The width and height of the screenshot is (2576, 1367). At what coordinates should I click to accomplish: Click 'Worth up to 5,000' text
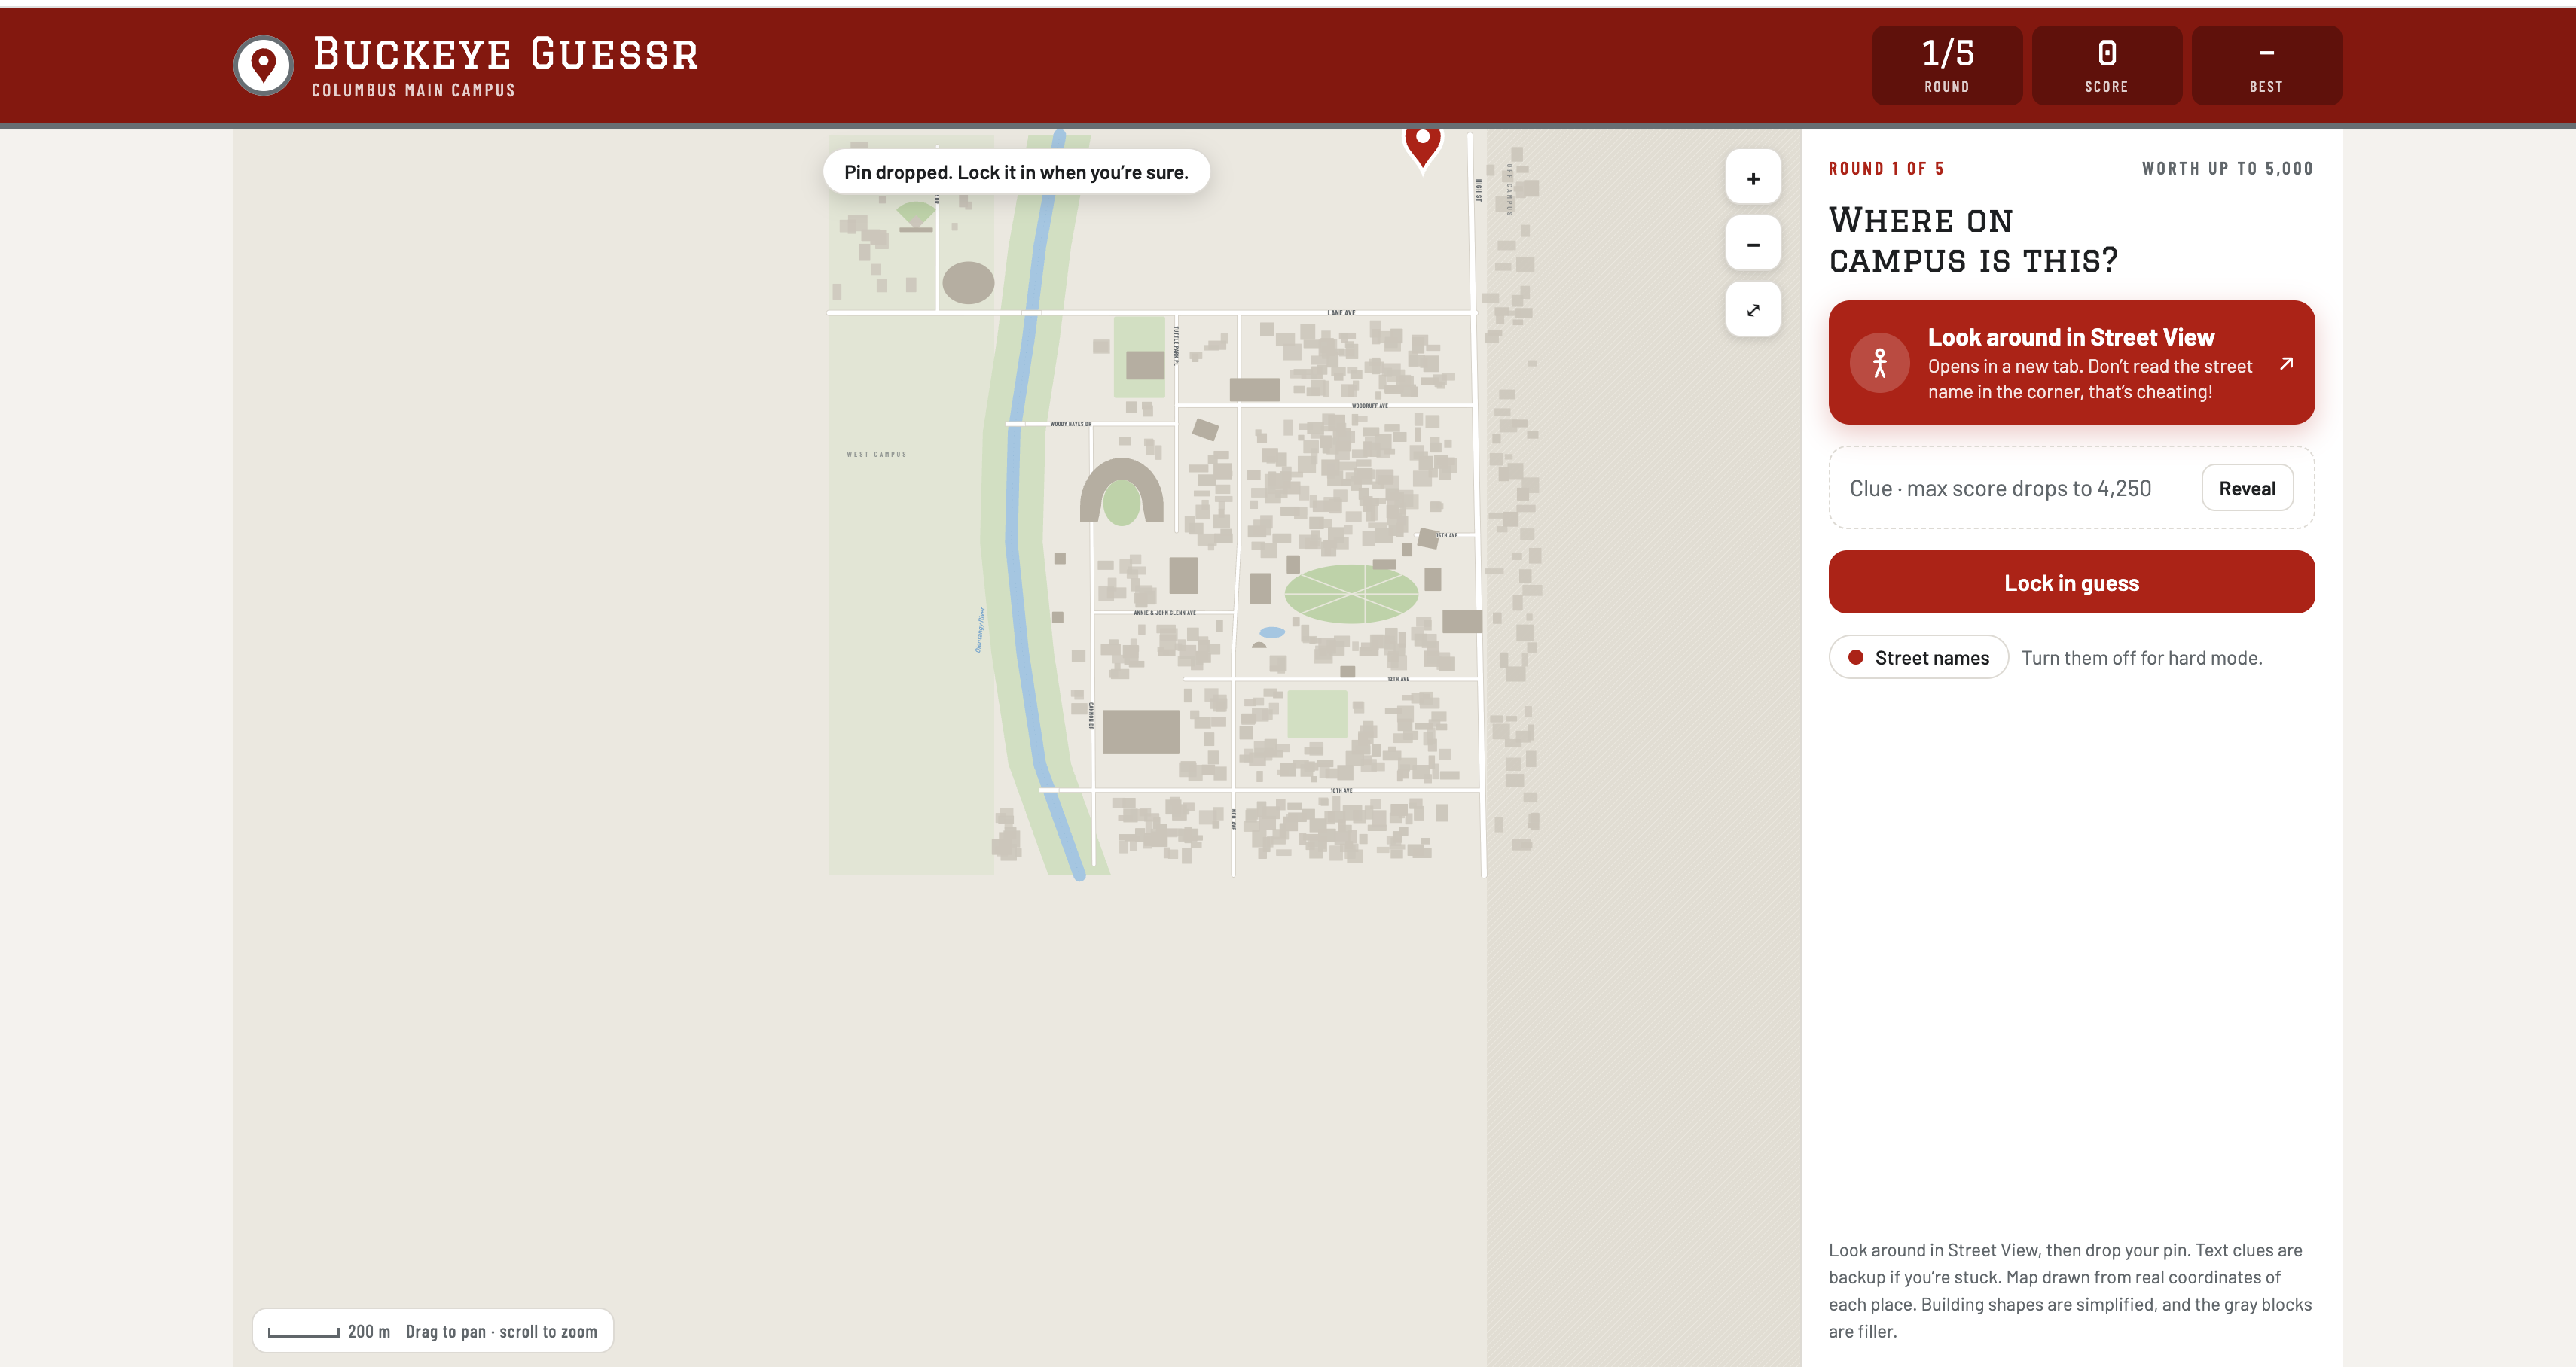click(x=2227, y=169)
